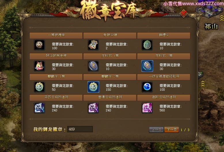
Task: Choose the 一级坐骑潜能经验丹 blue orb icon
Action: (x=147, y=87)
